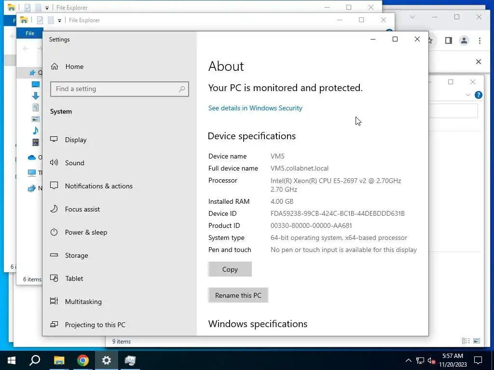Click the network icon in system tray
The width and height of the screenshot is (494, 370).
(420, 360)
